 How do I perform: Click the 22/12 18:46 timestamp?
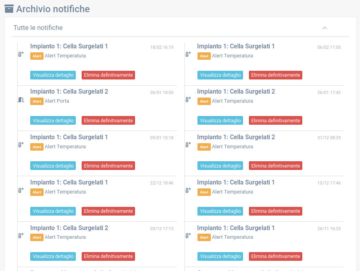tap(162, 183)
